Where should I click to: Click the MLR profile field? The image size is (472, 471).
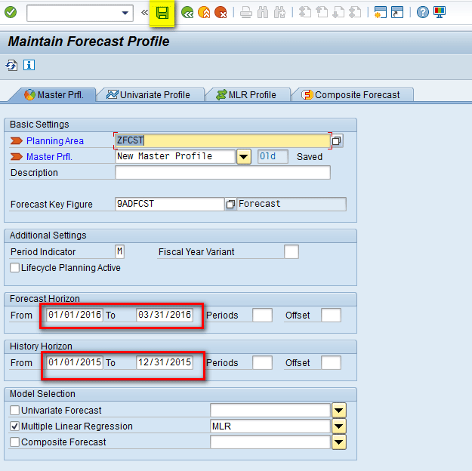(x=270, y=426)
